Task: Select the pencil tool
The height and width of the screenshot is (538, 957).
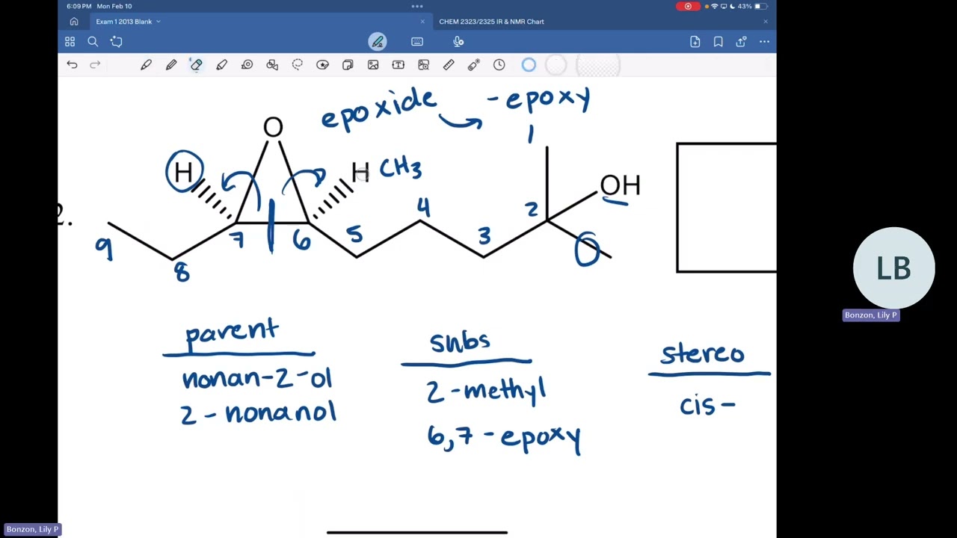Action: coord(171,65)
